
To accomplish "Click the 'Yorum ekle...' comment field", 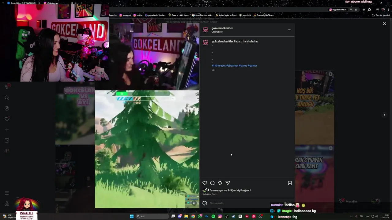I will [x=245, y=203].
